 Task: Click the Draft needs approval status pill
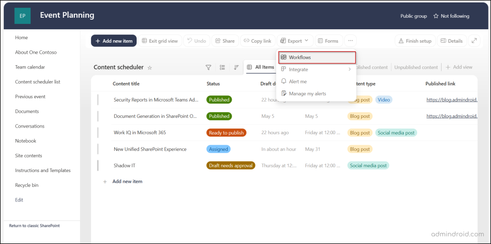tap(231, 165)
